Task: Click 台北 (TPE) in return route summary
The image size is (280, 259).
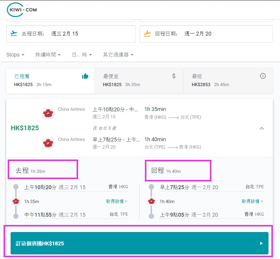Action: [155, 147]
